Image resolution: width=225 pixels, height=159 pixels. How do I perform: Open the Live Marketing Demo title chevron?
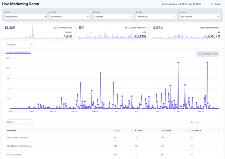click(x=41, y=4)
